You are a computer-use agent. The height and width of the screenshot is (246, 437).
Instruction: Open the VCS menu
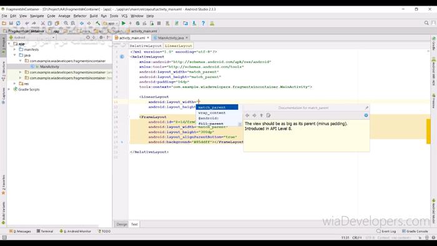[124, 16]
